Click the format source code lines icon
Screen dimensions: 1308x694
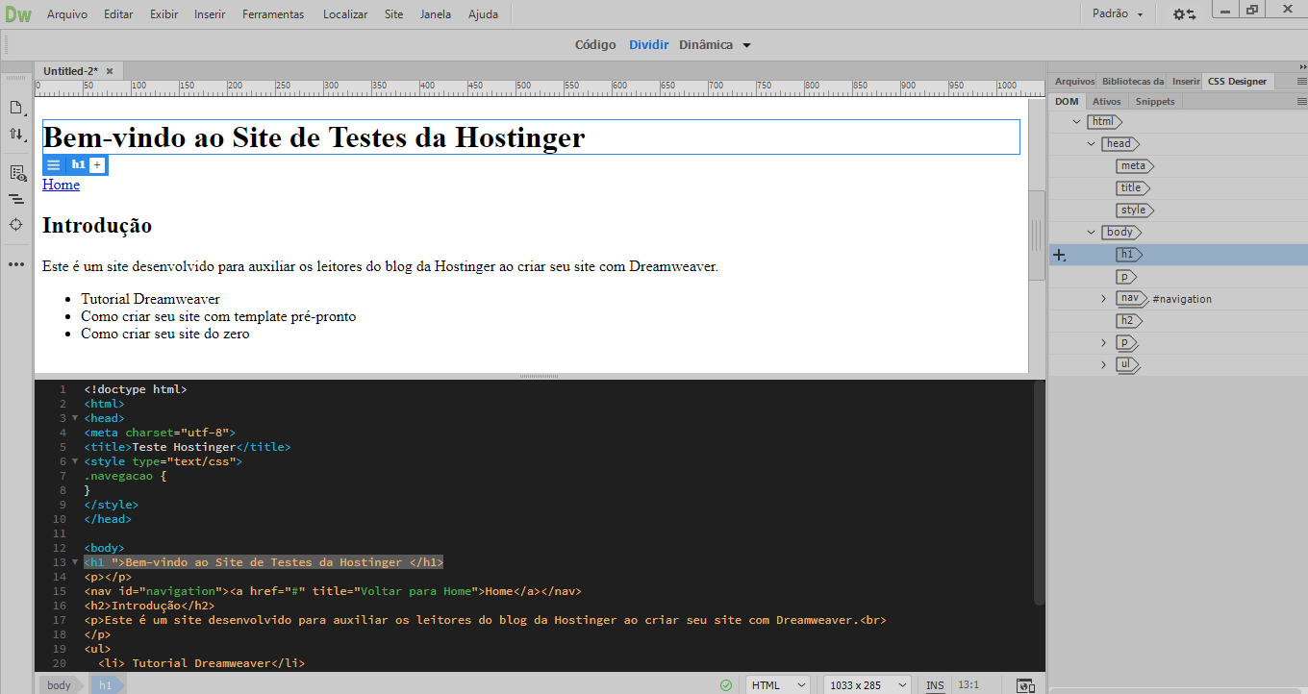(16, 199)
